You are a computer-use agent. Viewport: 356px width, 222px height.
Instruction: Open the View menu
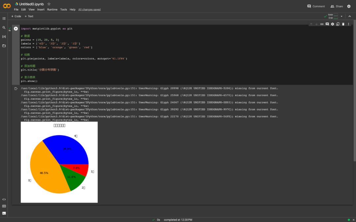(x=32, y=10)
